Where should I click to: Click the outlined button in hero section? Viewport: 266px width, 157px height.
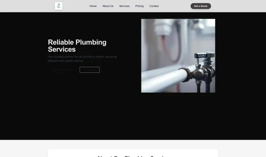coord(90,70)
